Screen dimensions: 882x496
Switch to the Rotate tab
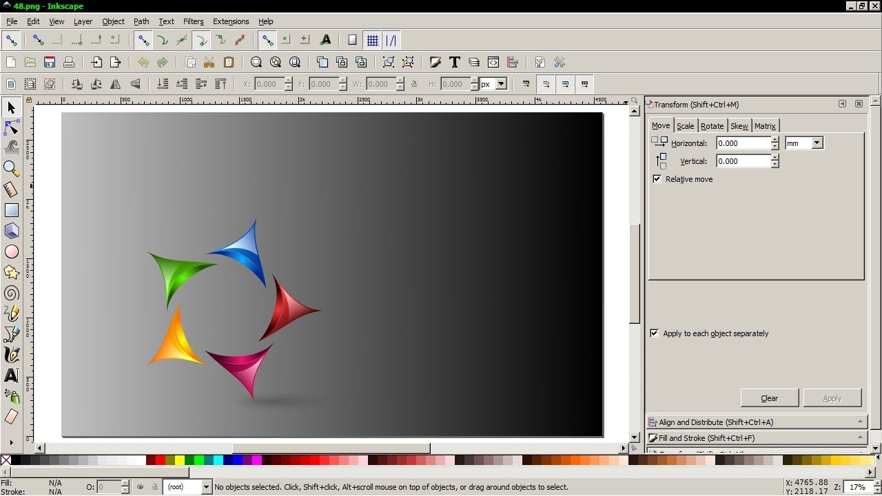pyautogui.click(x=712, y=126)
